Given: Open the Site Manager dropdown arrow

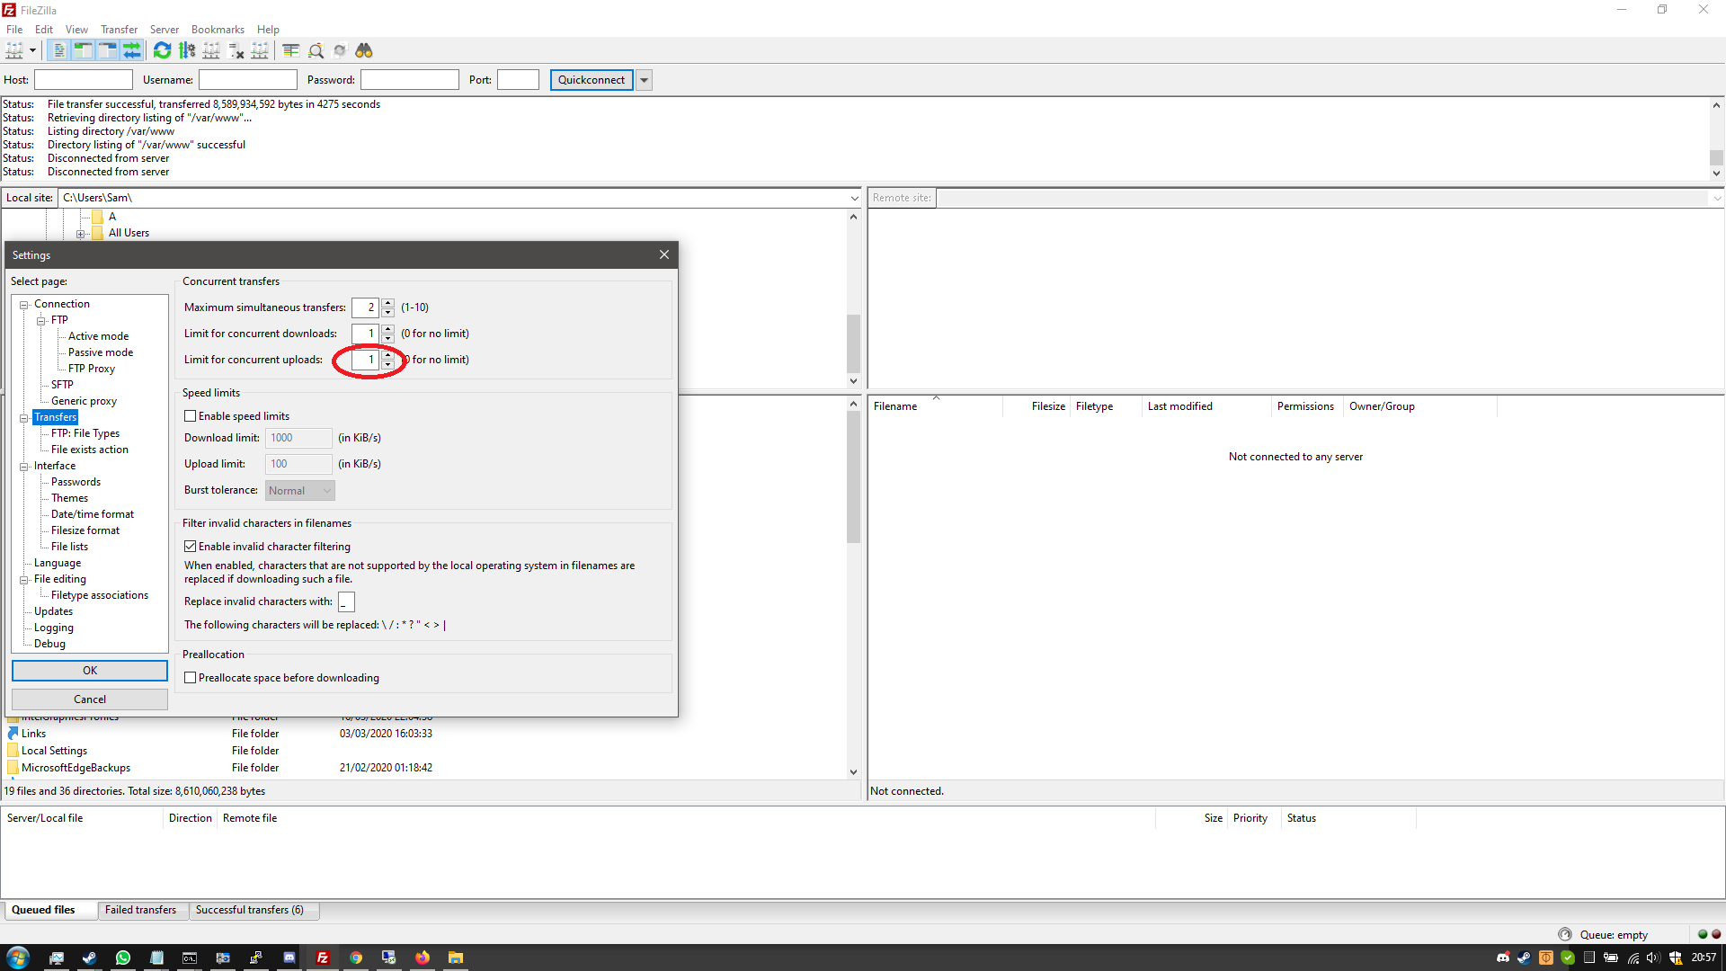Looking at the screenshot, I should tap(32, 51).
